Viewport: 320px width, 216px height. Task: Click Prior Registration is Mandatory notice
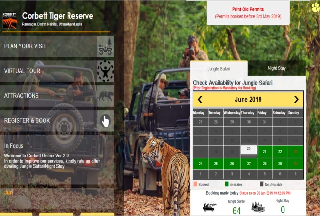[x=224, y=88]
